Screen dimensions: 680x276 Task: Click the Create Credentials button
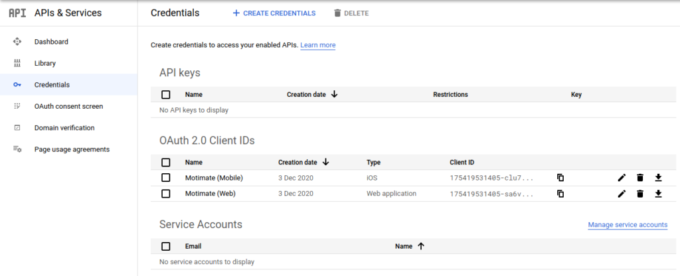(x=274, y=13)
